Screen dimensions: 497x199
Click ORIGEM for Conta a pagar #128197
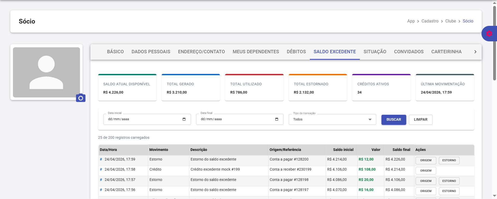click(x=426, y=191)
